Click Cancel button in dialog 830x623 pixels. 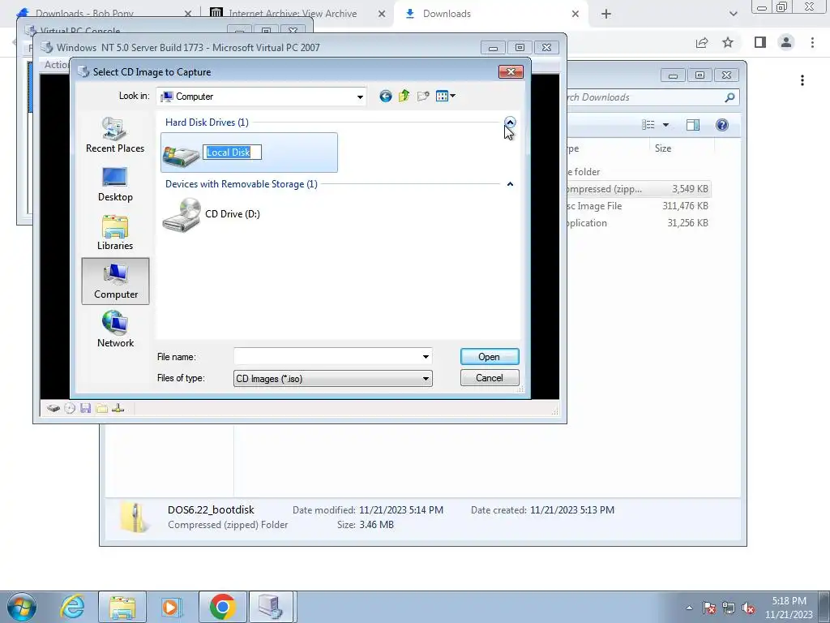pos(490,378)
